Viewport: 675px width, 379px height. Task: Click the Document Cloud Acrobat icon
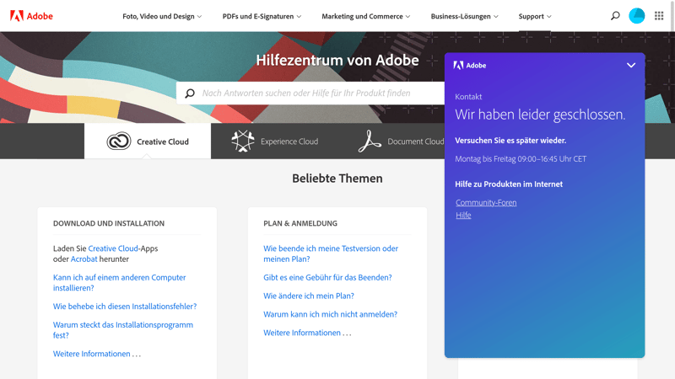click(x=370, y=141)
